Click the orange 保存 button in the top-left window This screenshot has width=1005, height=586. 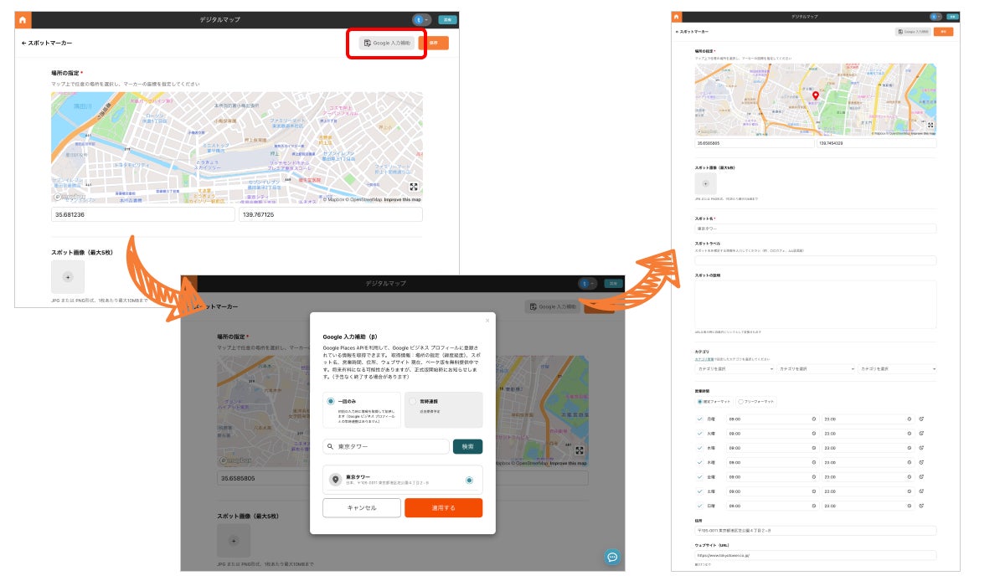[434, 42]
